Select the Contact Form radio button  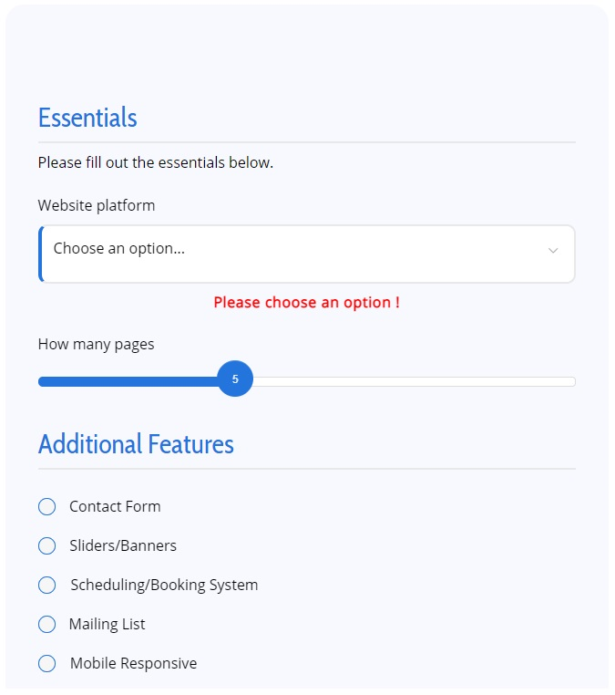pyautogui.click(x=47, y=506)
